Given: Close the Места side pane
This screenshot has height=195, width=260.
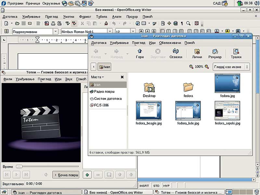Looking at the screenshot, I should pos(122,77).
